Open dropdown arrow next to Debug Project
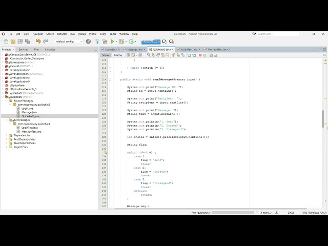The width and height of the screenshot is (328, 246). point(126,42)
